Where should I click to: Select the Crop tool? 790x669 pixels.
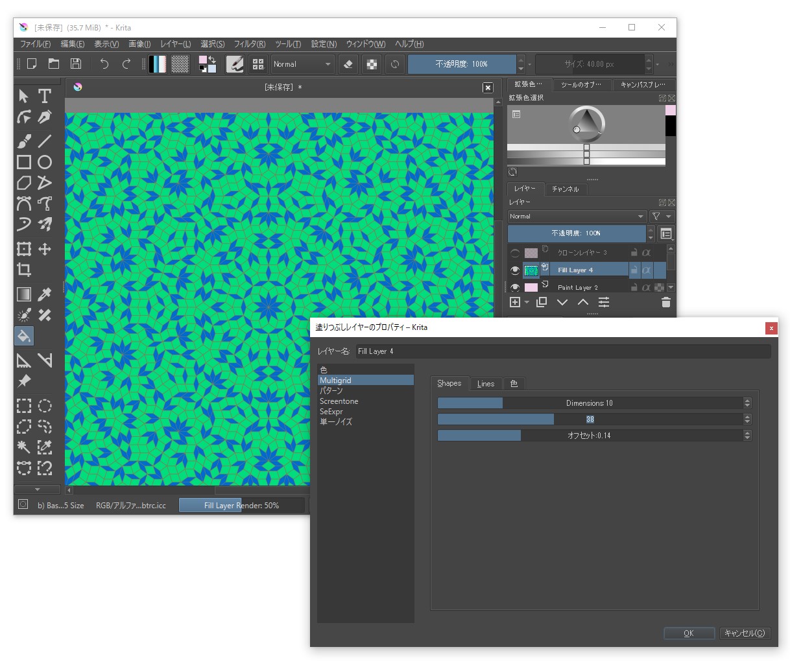click(x=24, y=270)
